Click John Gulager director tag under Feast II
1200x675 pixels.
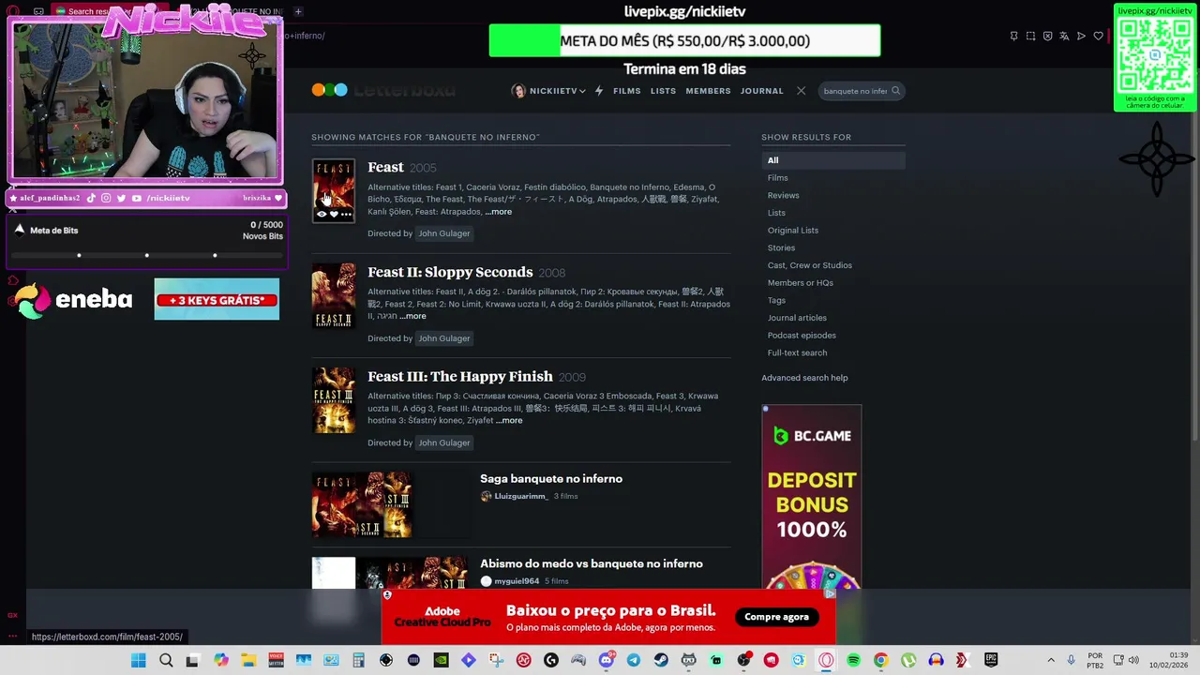[x=444, y=338]
